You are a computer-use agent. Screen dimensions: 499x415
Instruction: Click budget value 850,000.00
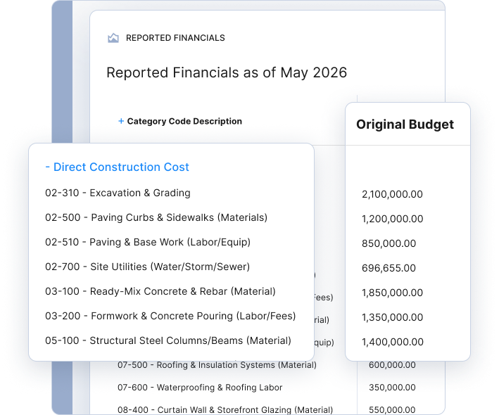click(389, 243)
